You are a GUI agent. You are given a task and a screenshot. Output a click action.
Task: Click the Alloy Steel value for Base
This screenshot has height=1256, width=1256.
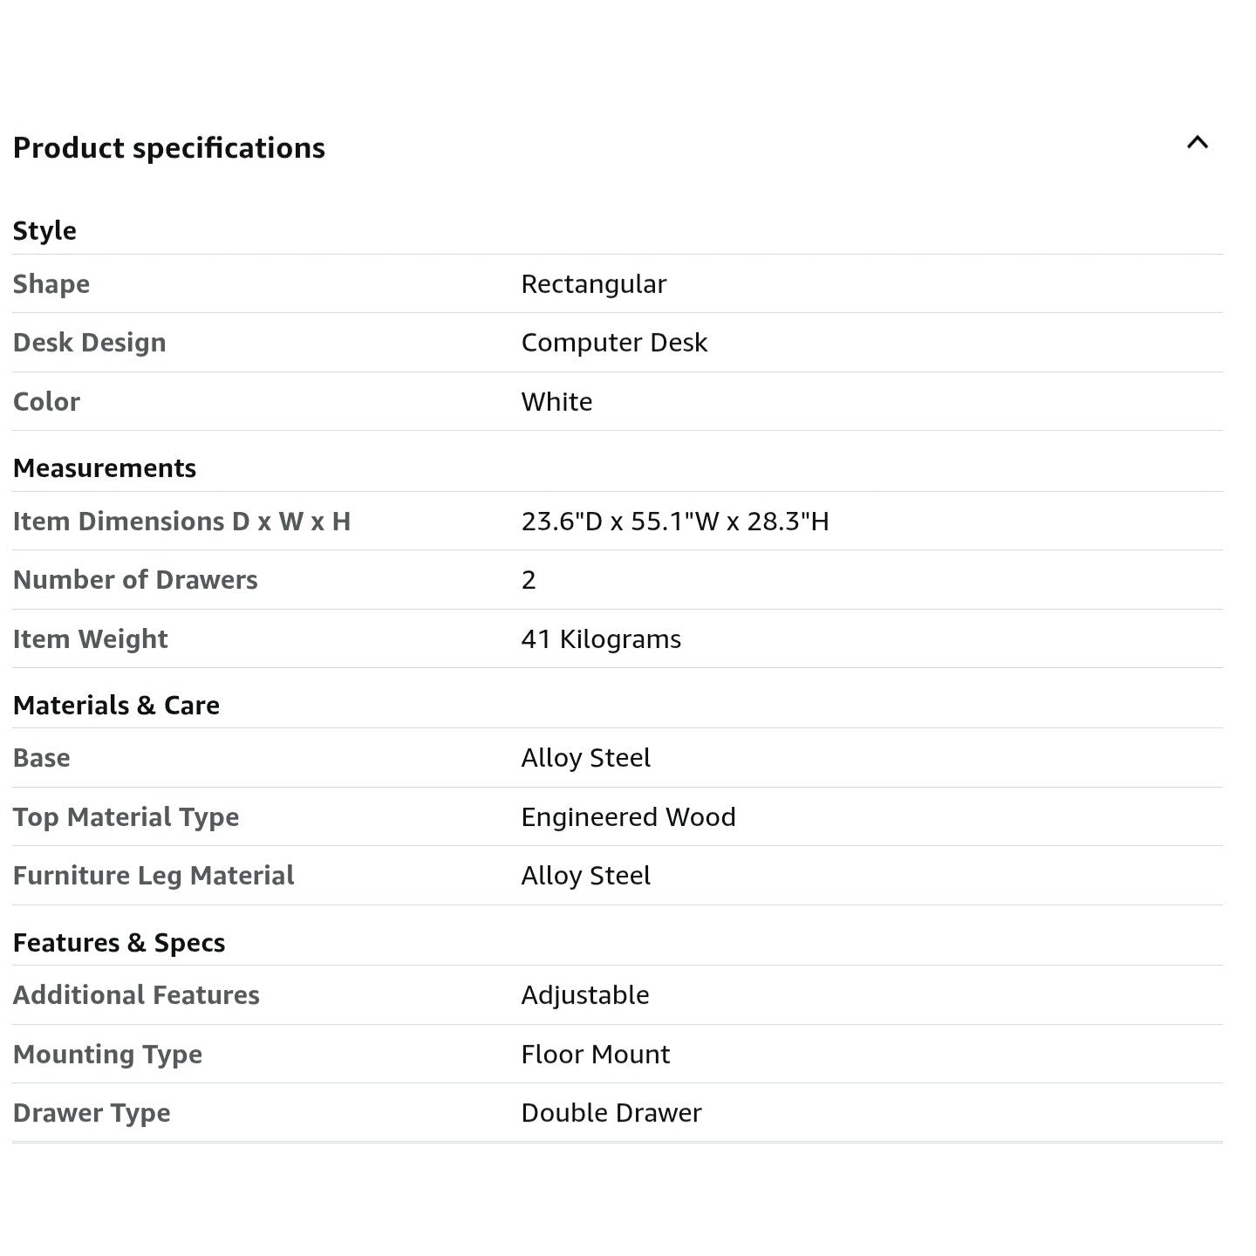pos(585,758)
